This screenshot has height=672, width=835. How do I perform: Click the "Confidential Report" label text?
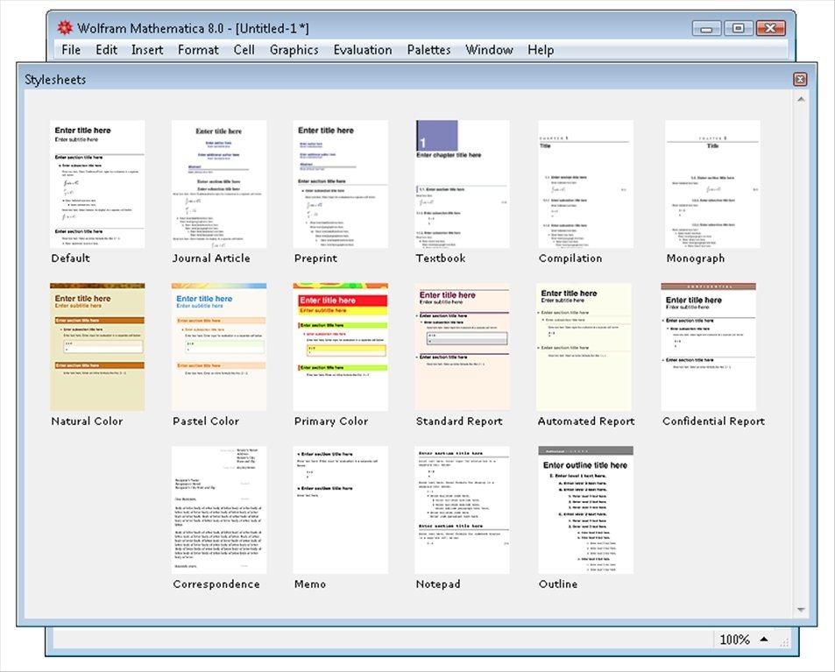click(713, 421)
